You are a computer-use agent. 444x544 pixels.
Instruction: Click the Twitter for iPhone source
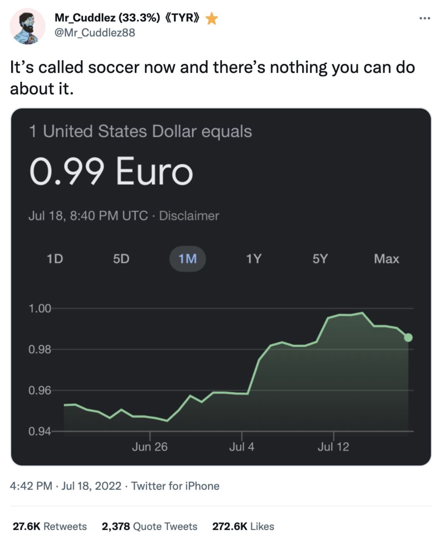[175, 486]
